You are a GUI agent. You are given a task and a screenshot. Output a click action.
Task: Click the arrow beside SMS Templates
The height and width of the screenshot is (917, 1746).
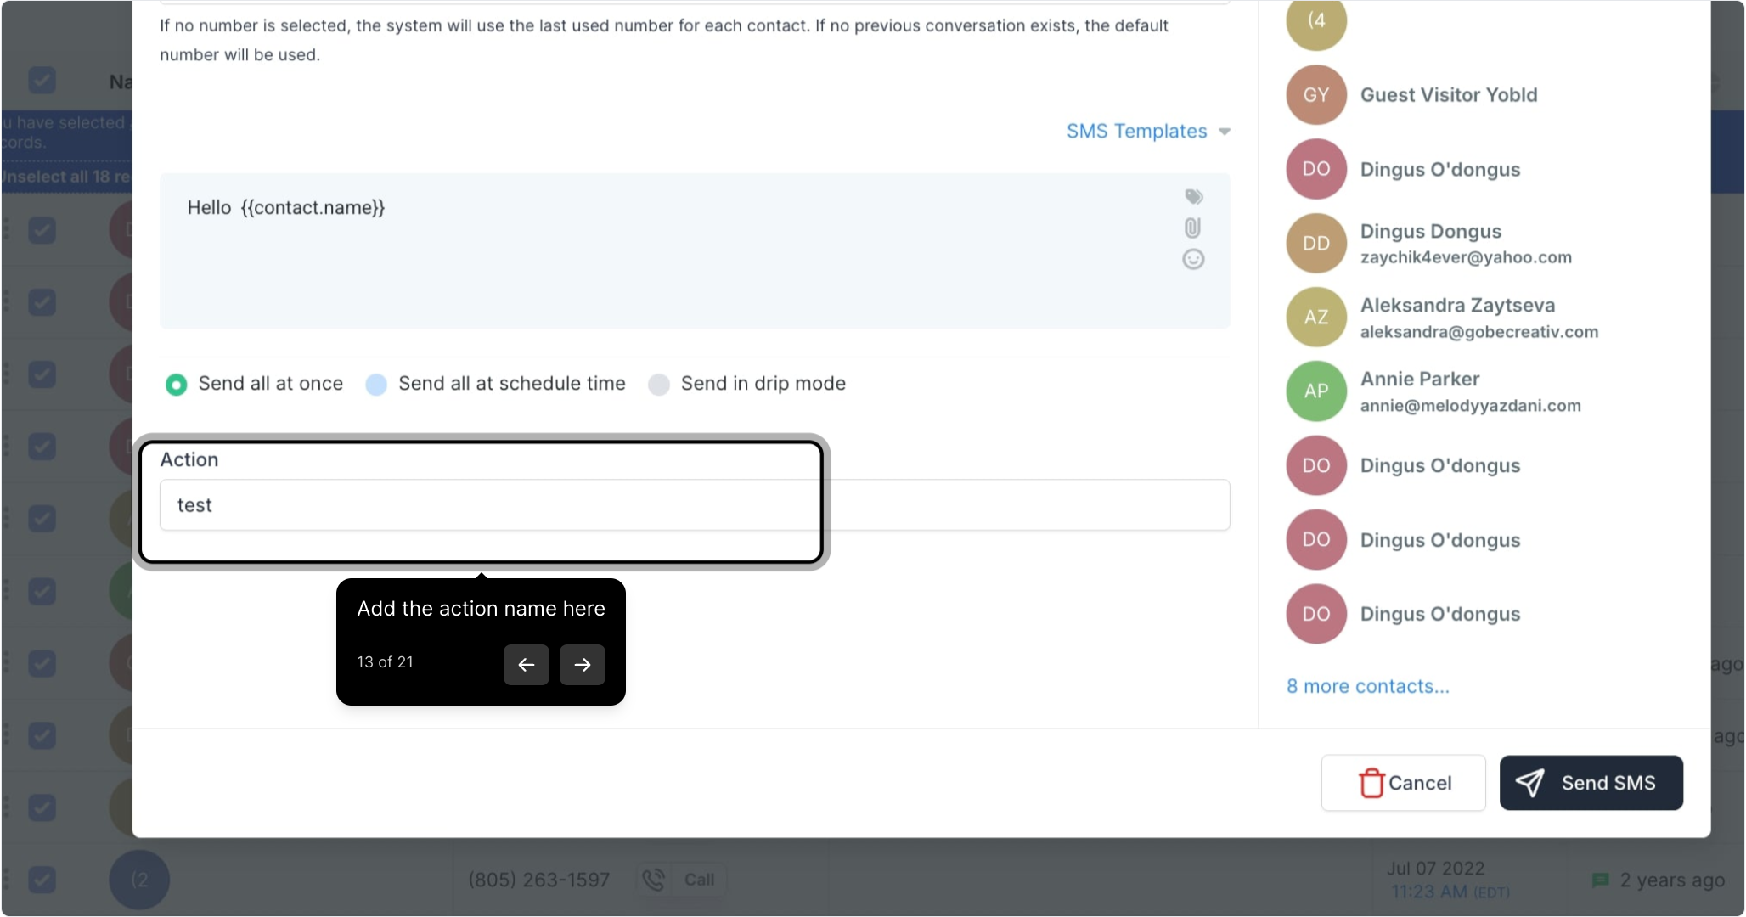(1225, 132)
